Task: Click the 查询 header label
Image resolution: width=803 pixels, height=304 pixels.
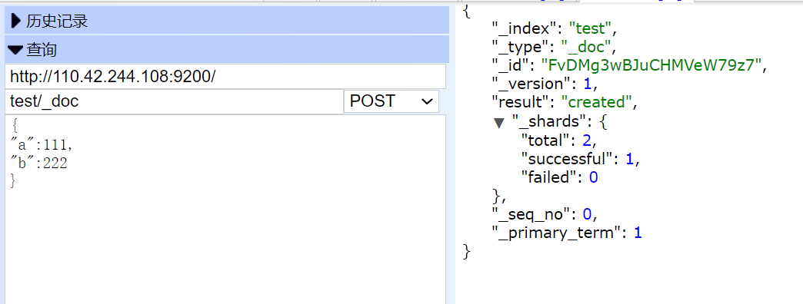Action: click(x=42, y=50)
